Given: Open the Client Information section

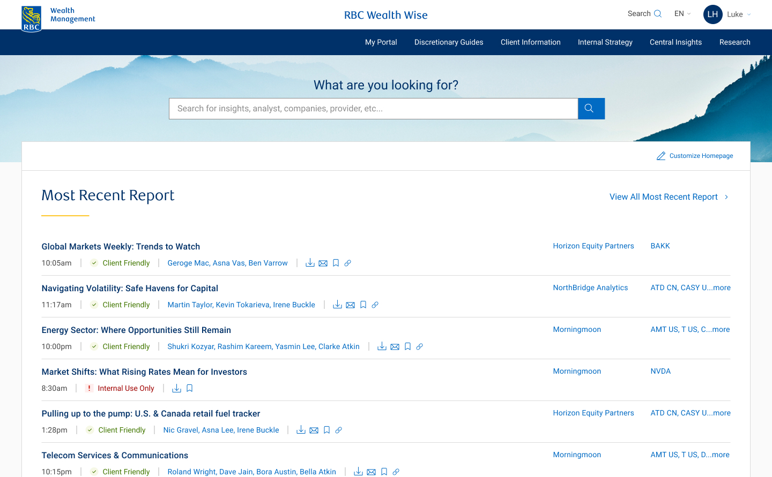Looking at the screenshot, I should pos(530,42).
